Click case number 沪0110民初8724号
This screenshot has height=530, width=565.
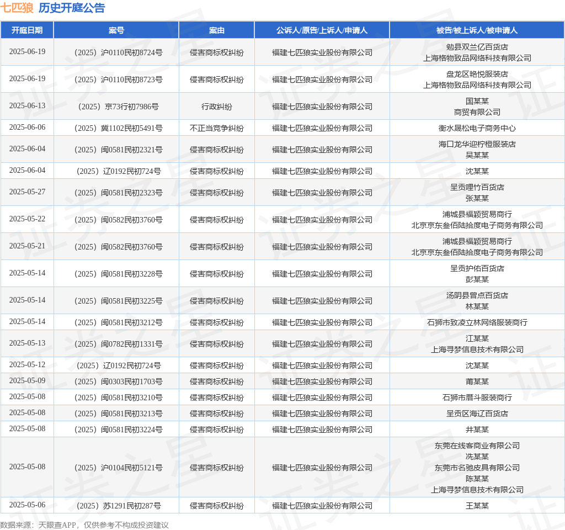119,52
